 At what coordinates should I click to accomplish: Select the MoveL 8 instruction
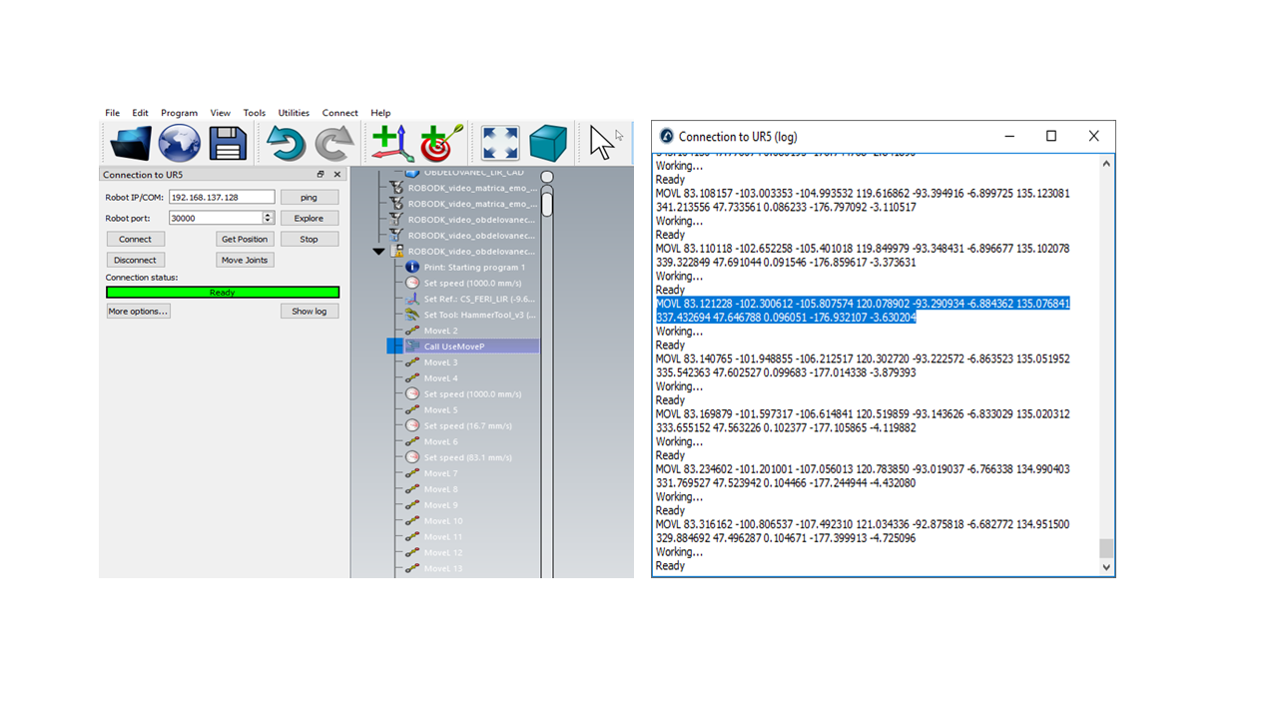point(440,489)
